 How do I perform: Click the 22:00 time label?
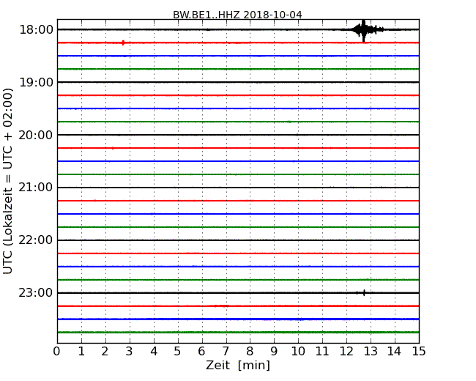(x=36, y=240)
